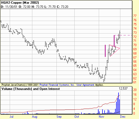Screen dimensions: 139x119
Task: Click the closing price C: 73.20 readout
Action: click(x=63, y=7)
